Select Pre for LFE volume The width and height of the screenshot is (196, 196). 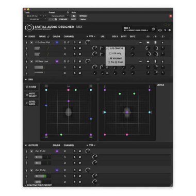click(109, 62)
